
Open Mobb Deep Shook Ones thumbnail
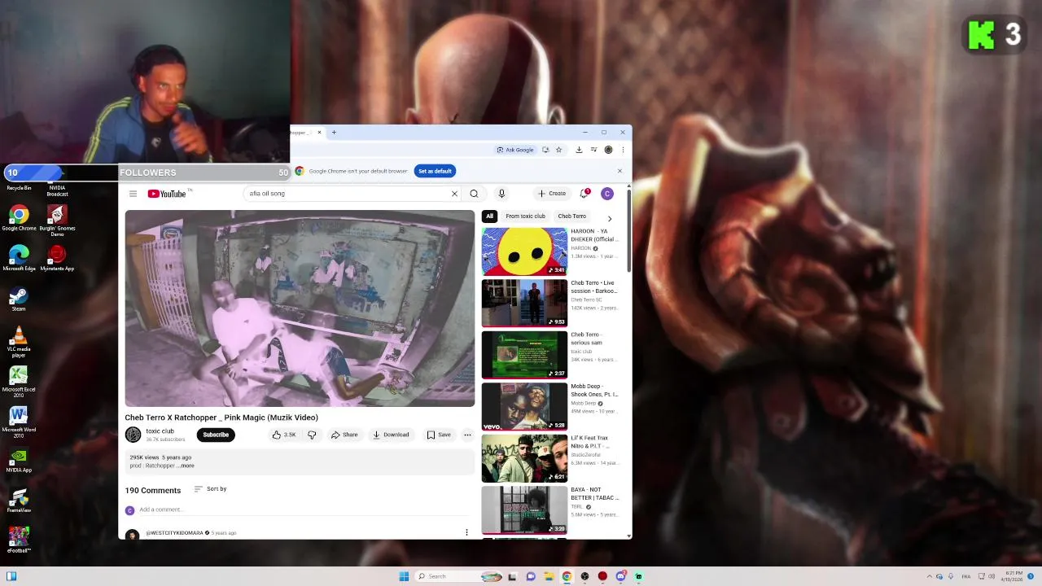(524, 406)
